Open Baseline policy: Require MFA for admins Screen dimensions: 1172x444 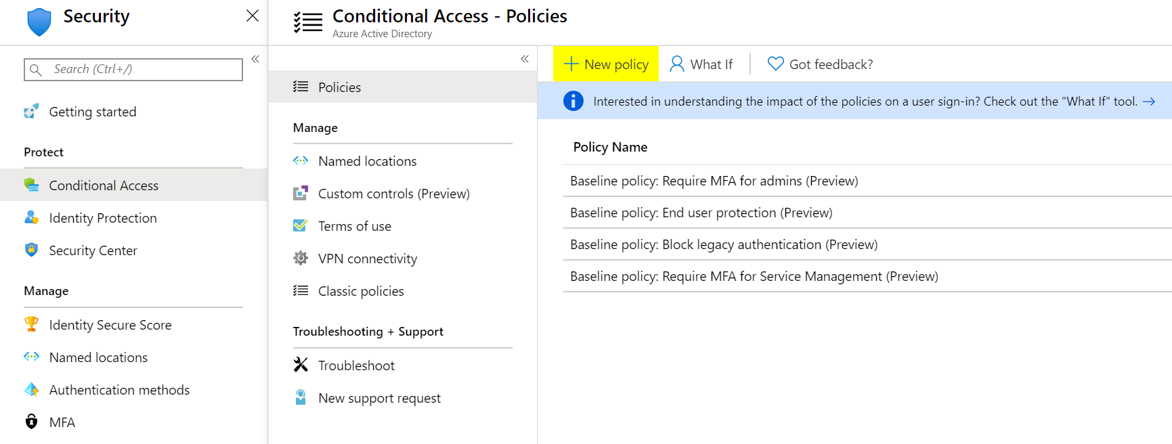[714, 181]
